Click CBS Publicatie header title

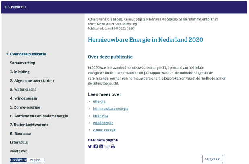[16, 7]
